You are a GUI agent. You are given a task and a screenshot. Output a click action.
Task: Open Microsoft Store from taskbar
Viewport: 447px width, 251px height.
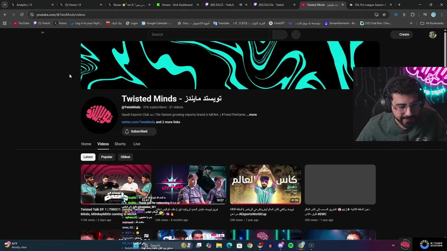tap(240, 245)
